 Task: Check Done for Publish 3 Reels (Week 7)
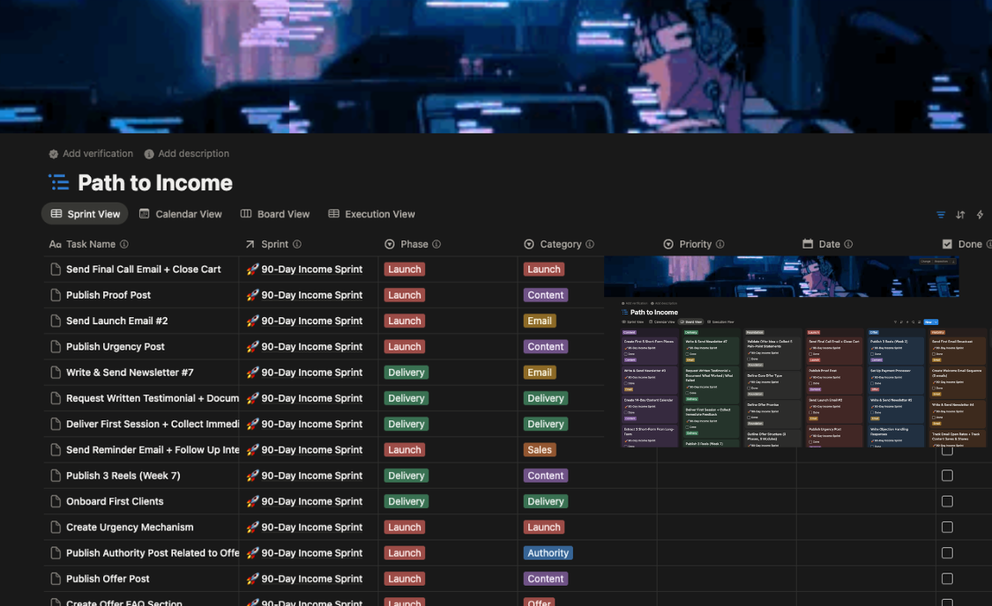coord(947,476)
